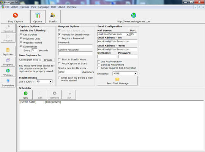205x152 pixels.
Task: Click the Playback sidebar icon
Action: pos(8,38)
